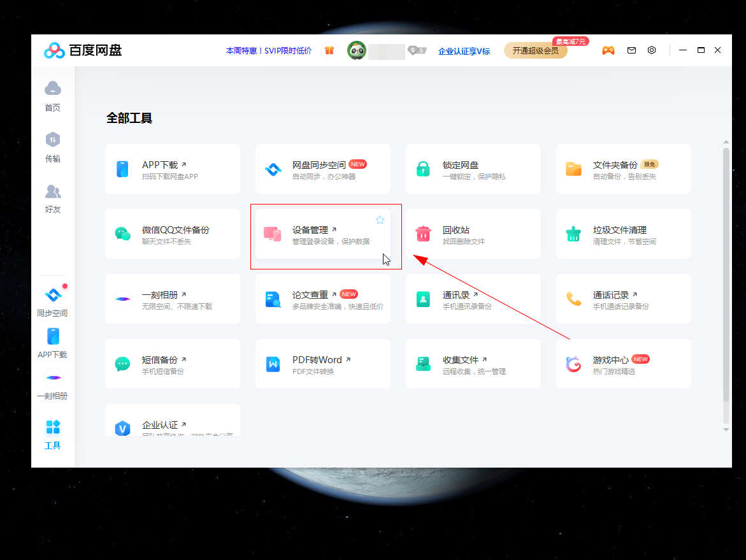Star the 设备管理 tool as favorite

click(380, 220)
